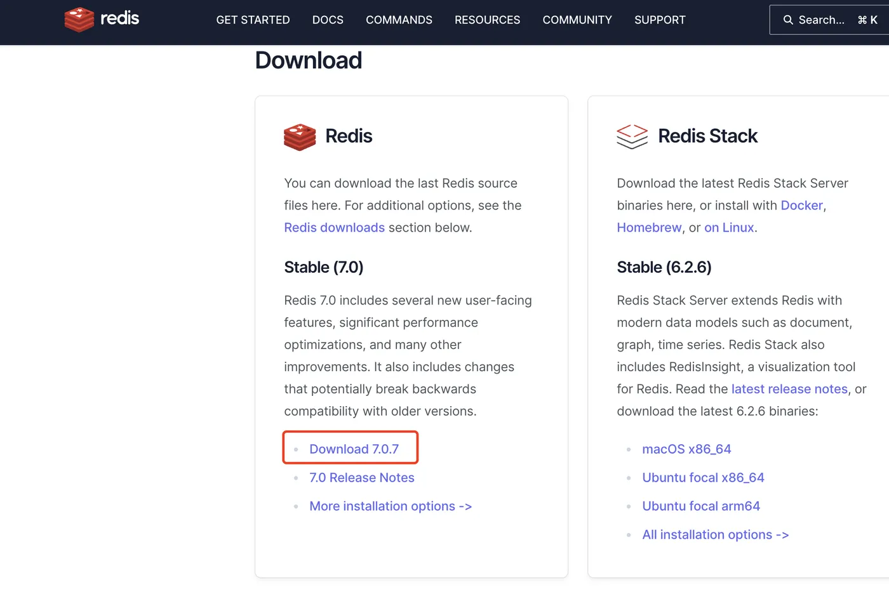Open More installation options link
This screenshot has height=592, width=889.
(x=391, y=506)
